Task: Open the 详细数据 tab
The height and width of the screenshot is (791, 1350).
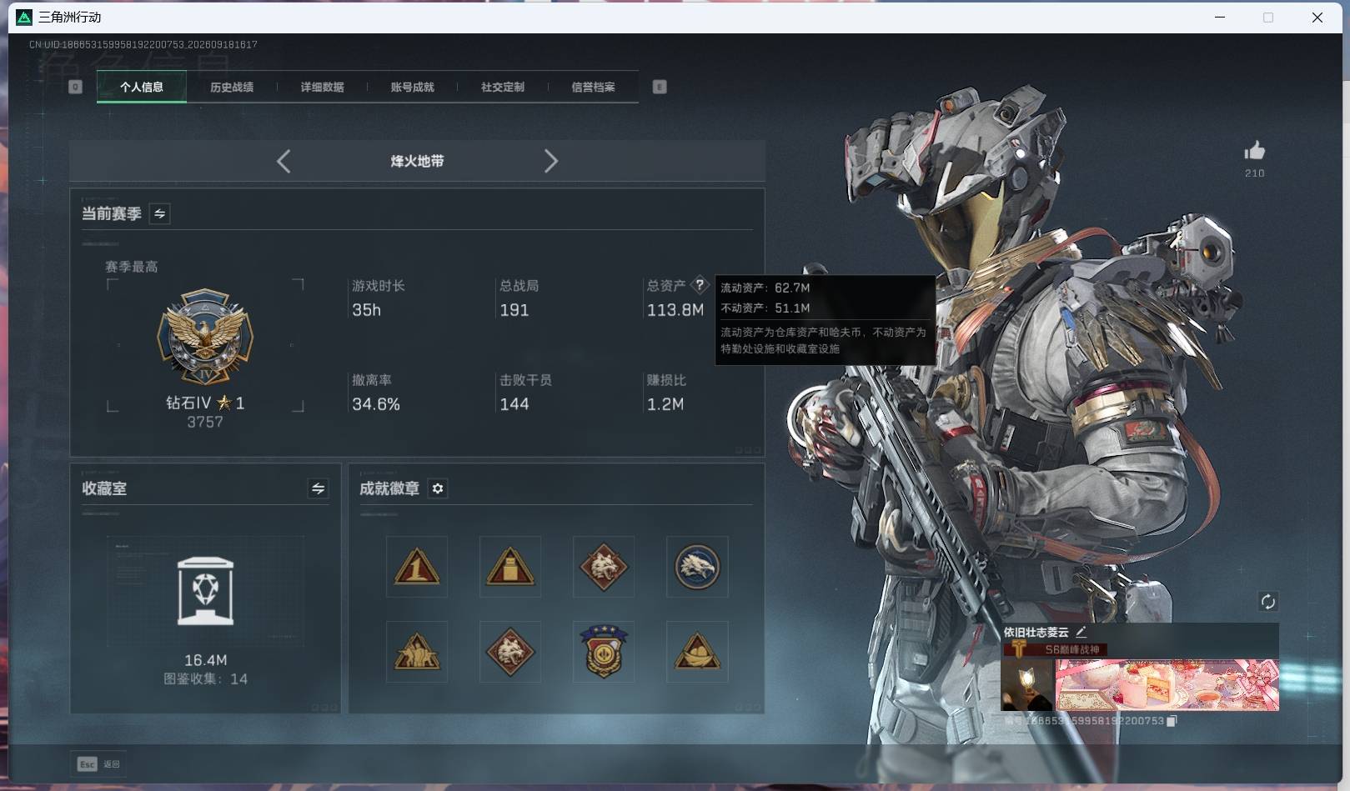Action: 322,87
